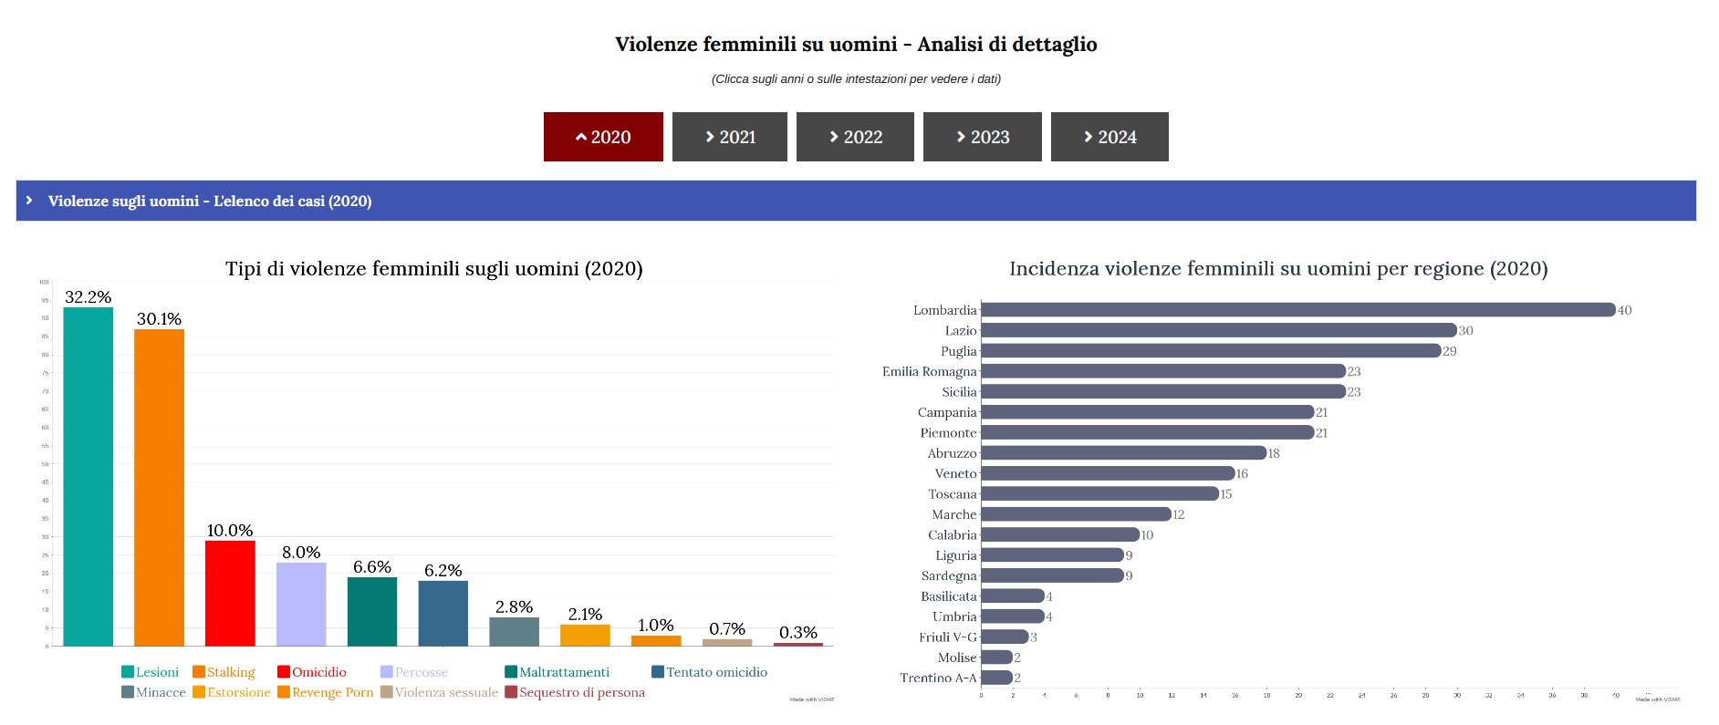
Task: Click the Toscana bar with value 15
Action: [1100, 493]
